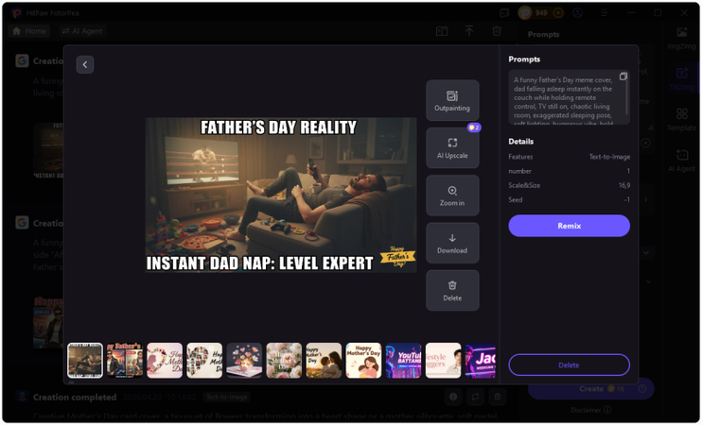Select the purple neon Jac thumbnail
The height and width of the screenshot is (425, 702).
tap(481, 361)
